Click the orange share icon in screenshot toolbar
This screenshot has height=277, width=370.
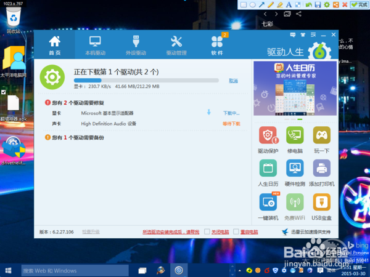(336, 5)
